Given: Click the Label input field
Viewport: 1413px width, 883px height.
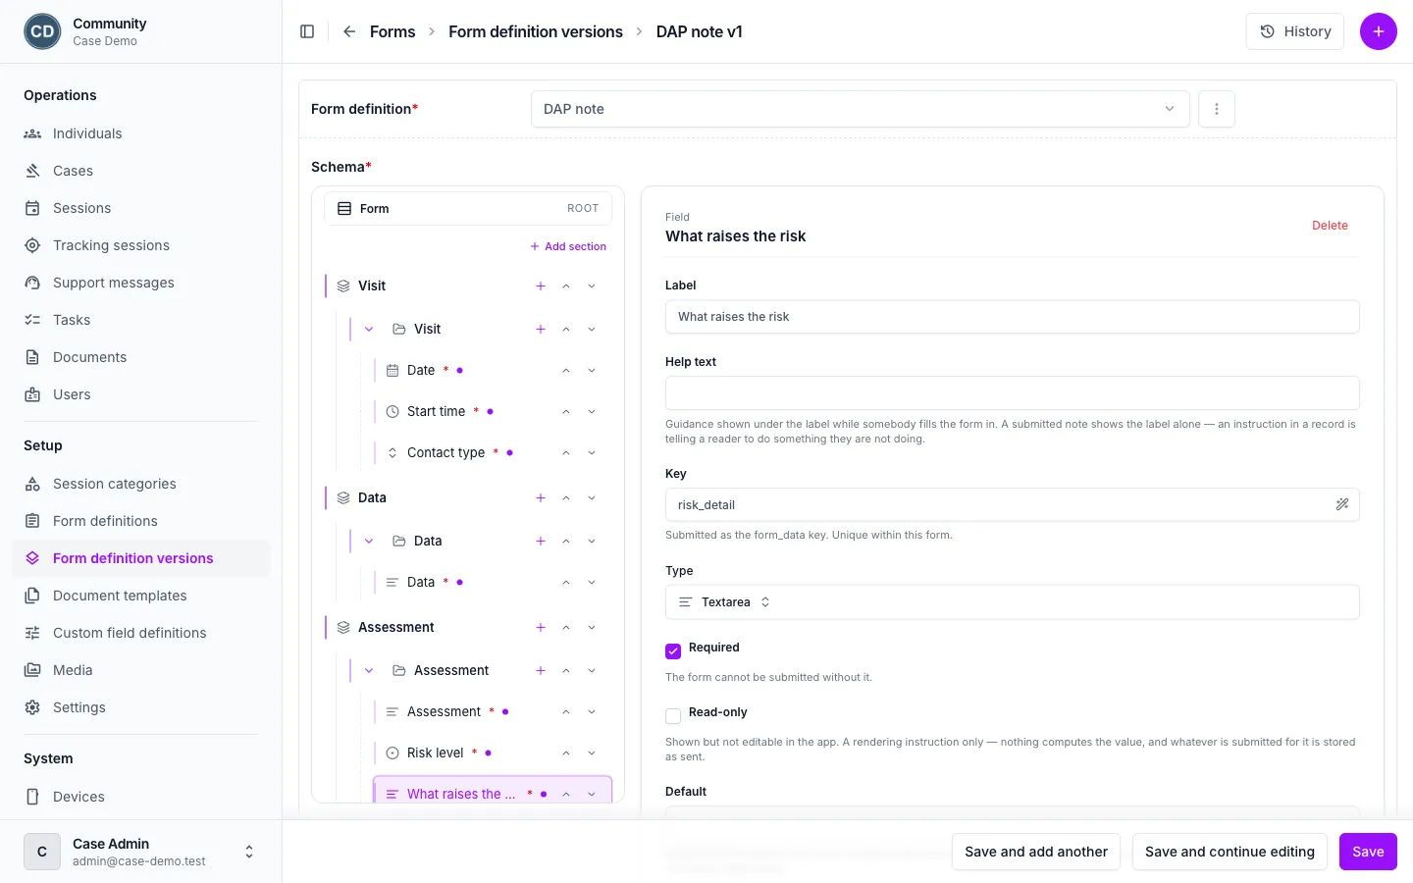Looking at the screenshot, I should [1013, 317].
